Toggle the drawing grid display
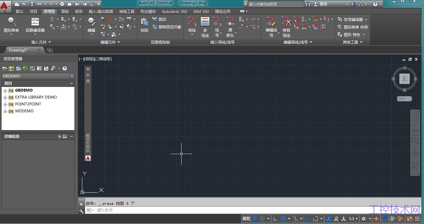The height and width of the screenshot is (224, 424). 255,218
